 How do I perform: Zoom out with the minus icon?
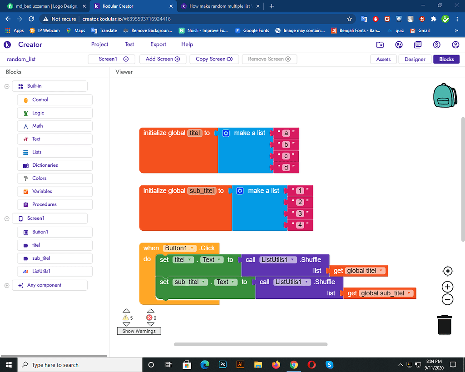(447, 299)
